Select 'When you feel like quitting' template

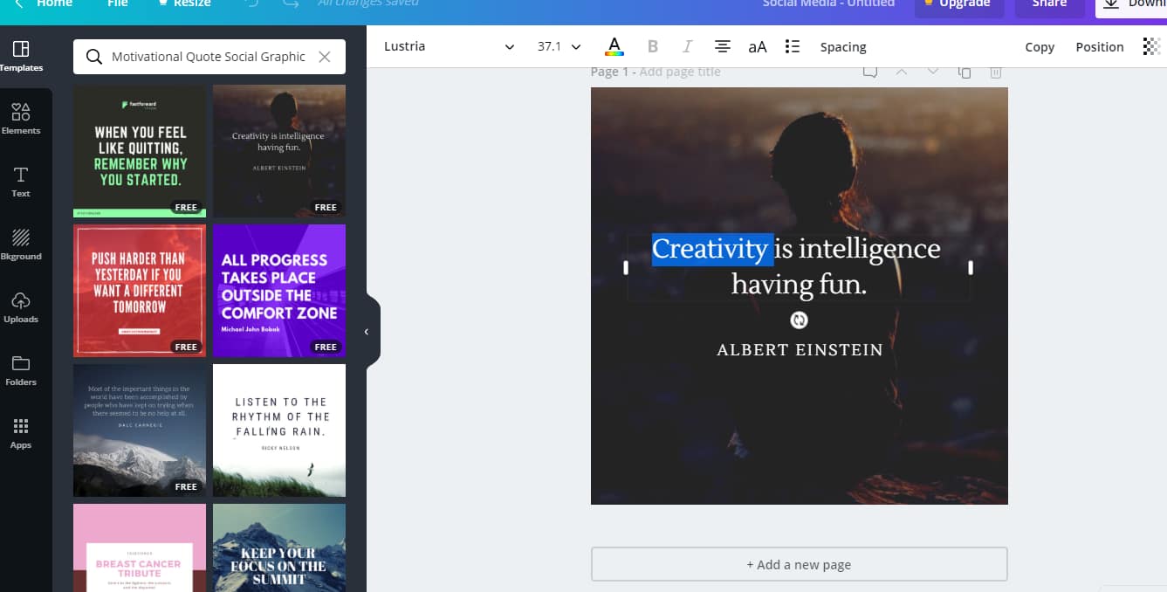pos(140,151)
